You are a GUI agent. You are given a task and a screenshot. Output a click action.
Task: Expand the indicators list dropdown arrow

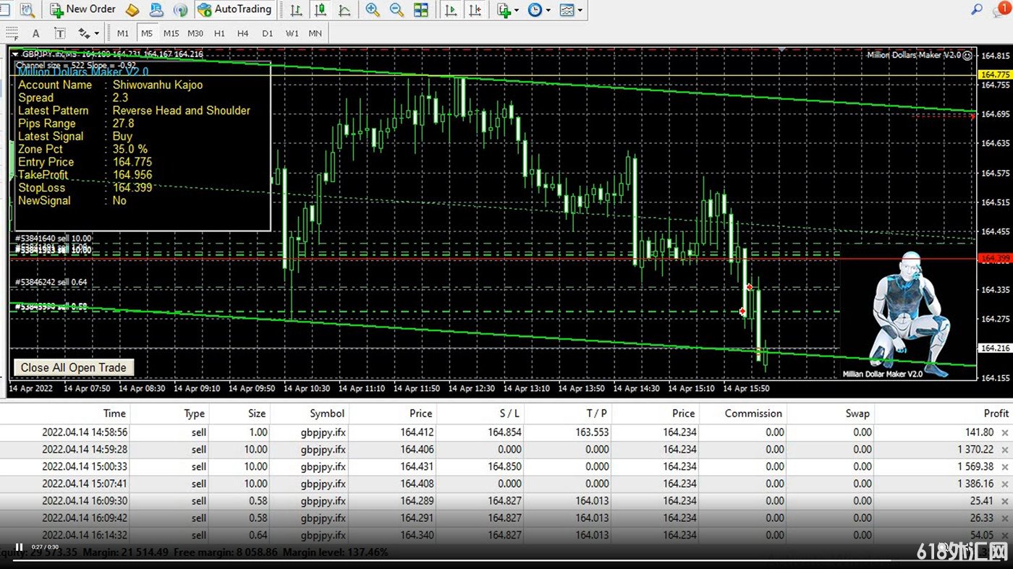pos(517,11)
